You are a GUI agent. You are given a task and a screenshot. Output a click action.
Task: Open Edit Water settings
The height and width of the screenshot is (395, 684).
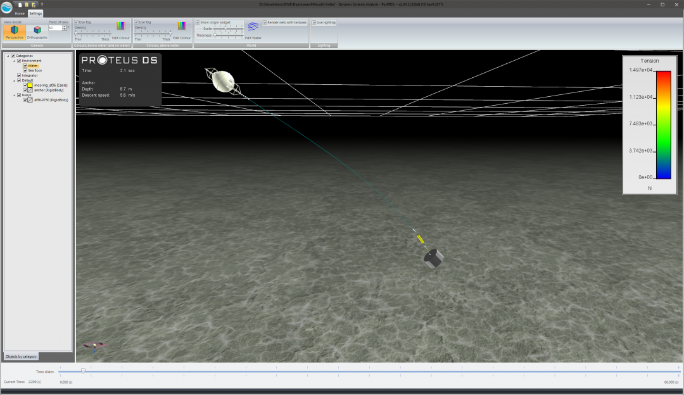click(252, 28)
